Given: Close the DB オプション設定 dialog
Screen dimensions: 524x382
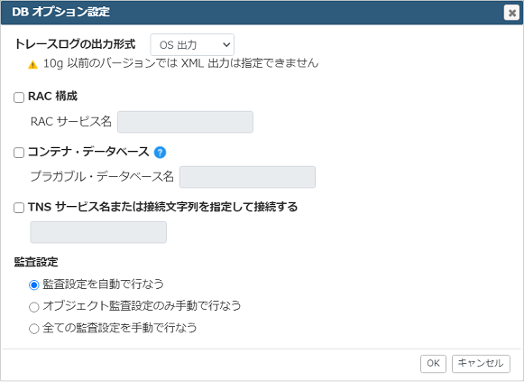Looking at the screenshot, I should pyautogui.click(x=511, y=13).
